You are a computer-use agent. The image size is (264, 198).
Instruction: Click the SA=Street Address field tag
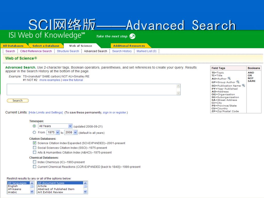tap(224, 100)
